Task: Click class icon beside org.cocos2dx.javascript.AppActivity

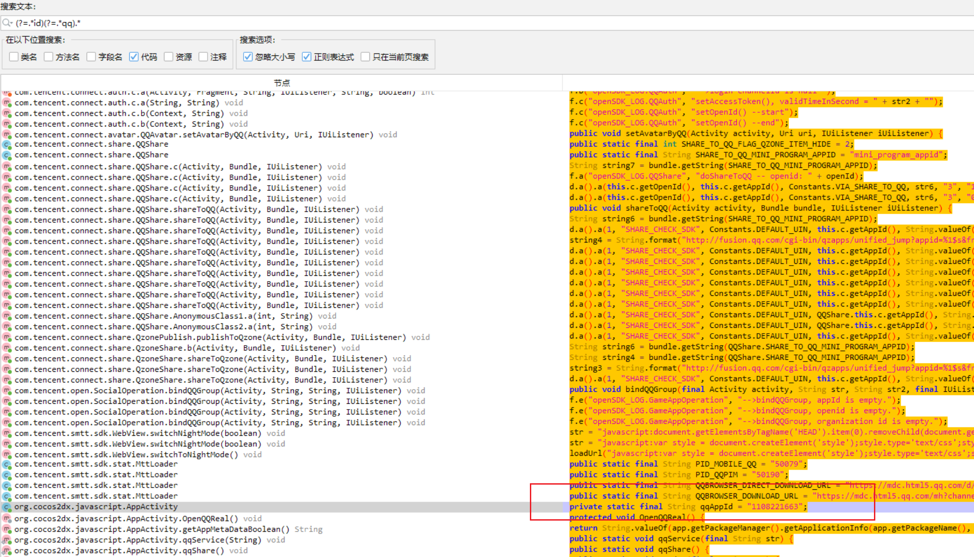Action: [7, 507]
